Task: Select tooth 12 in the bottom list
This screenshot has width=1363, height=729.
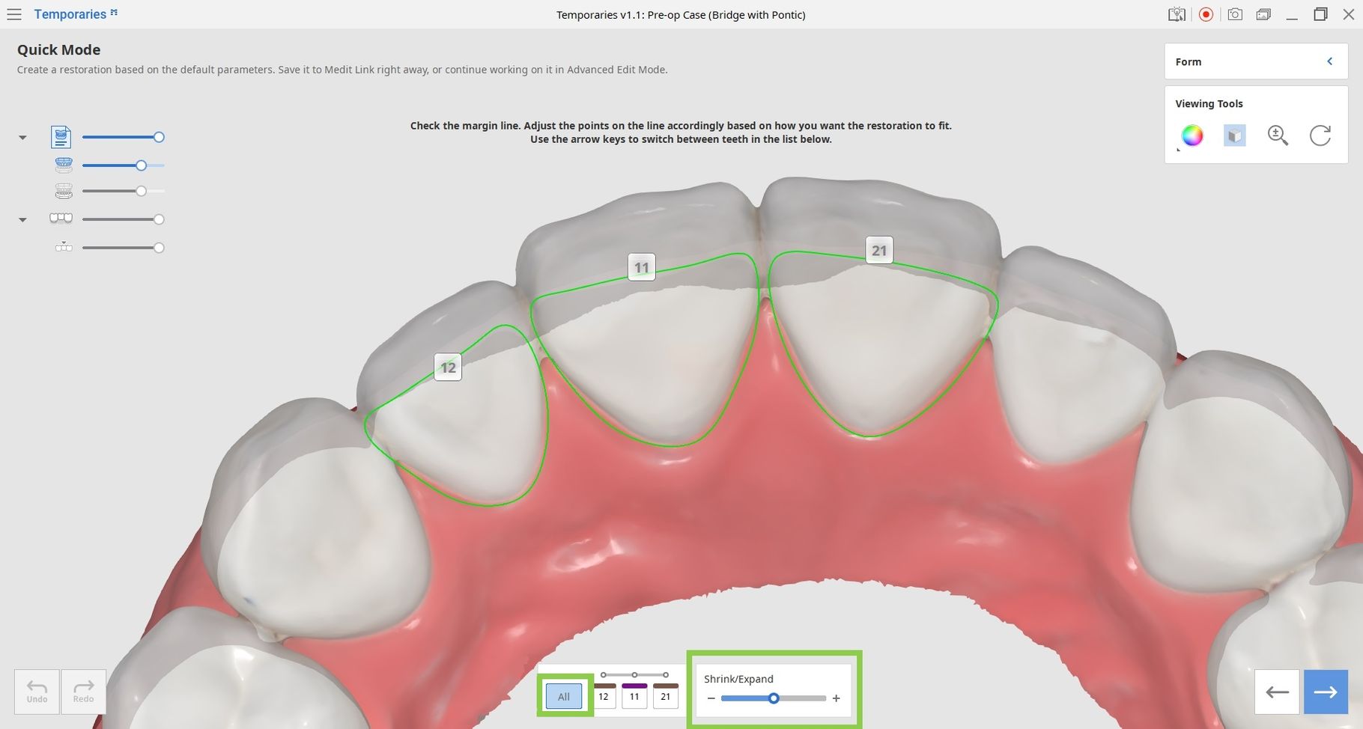Action: click(604, 696)
